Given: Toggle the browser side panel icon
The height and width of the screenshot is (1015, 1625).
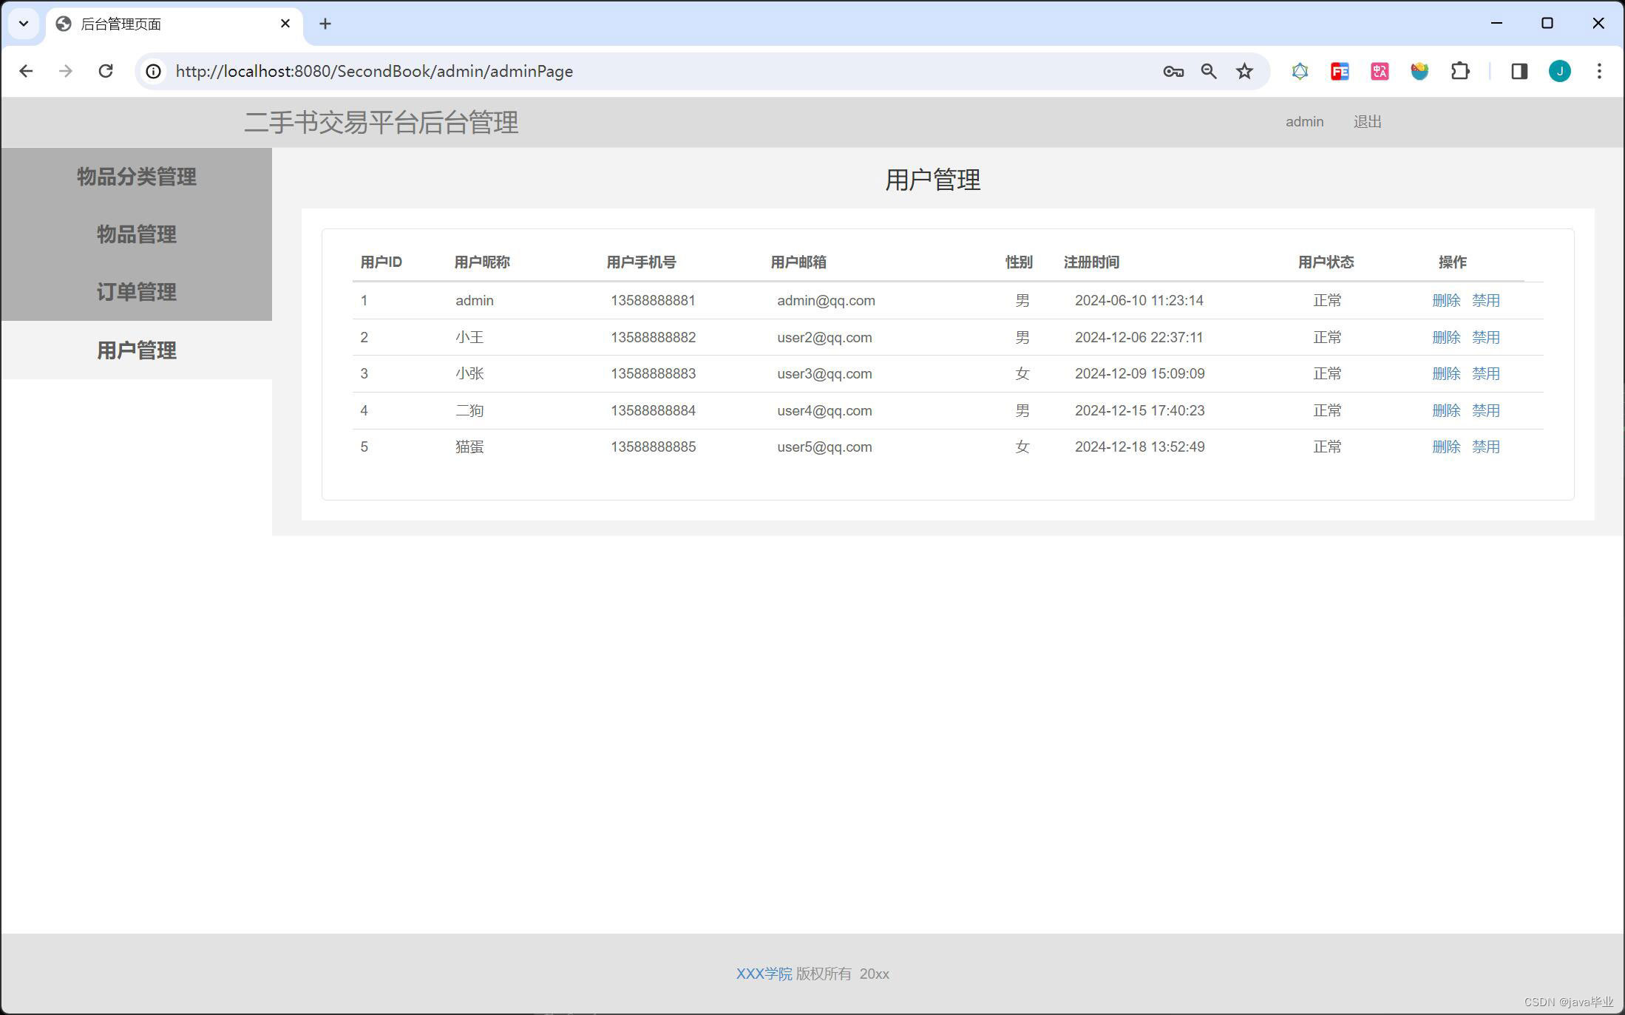Looking at the screenshot, I should pyautogui.click(x=1519, y=71).
